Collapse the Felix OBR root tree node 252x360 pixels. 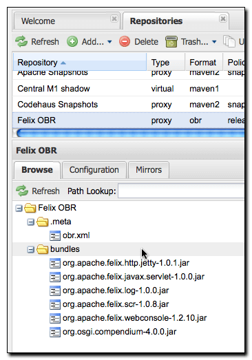pos(19,209)
